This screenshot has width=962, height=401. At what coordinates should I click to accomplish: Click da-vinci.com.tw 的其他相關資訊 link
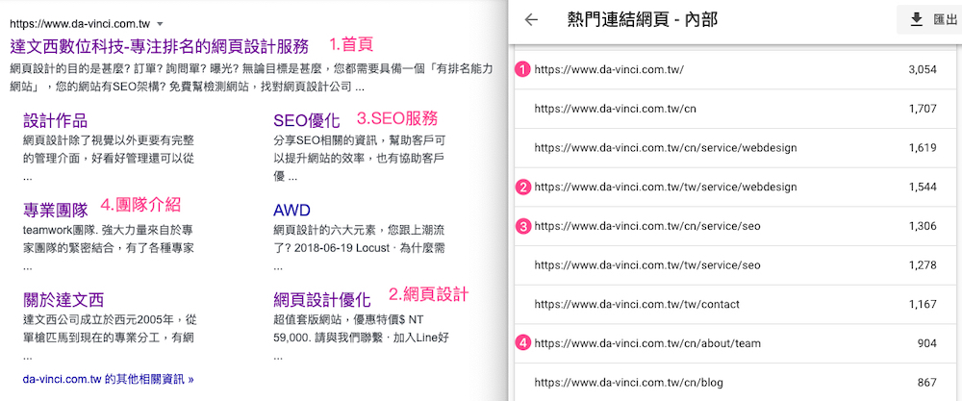pyautogui.click(x=108, y=379)
